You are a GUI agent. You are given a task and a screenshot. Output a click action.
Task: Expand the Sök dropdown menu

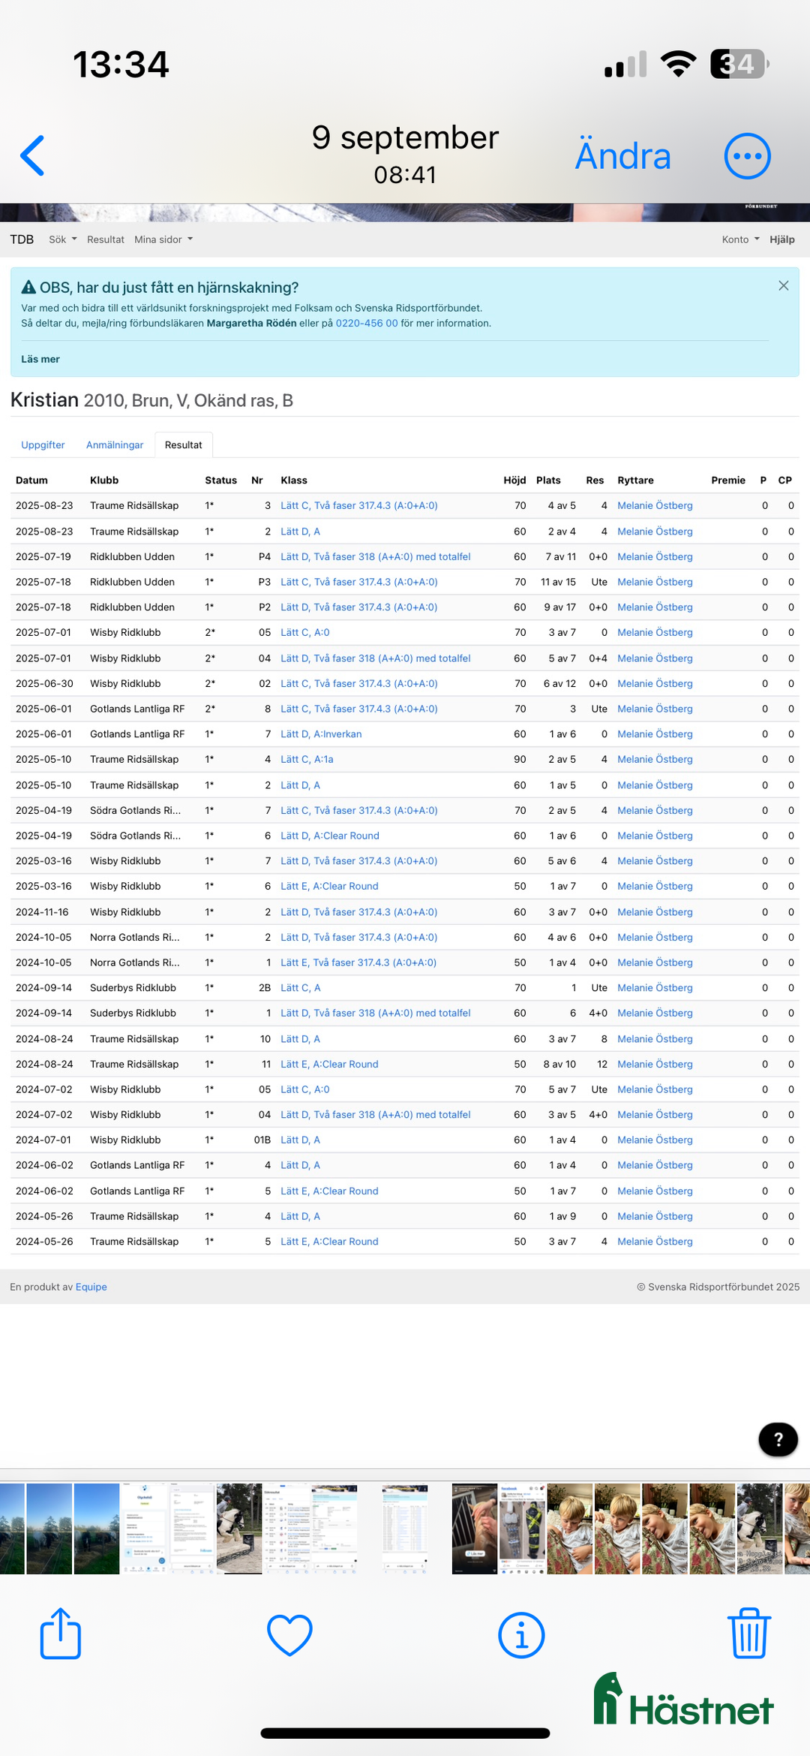coord(63,239)
